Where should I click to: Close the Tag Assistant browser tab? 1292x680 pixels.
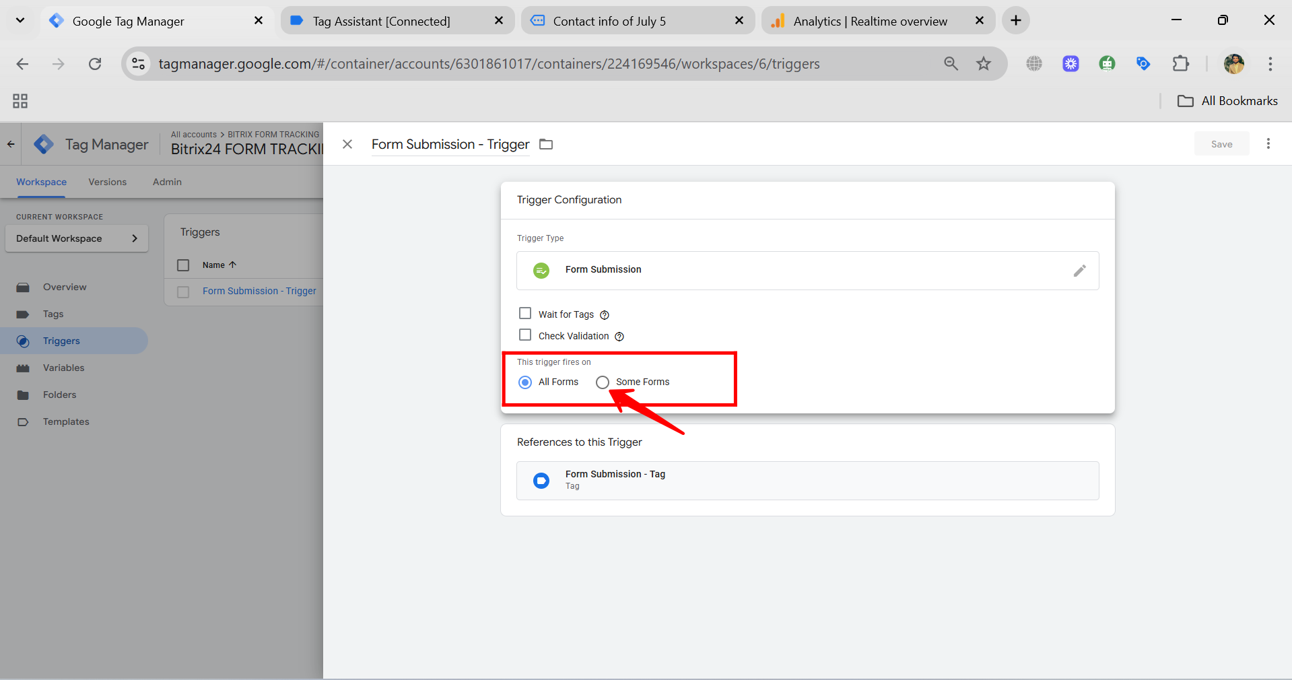pos(499,21)
